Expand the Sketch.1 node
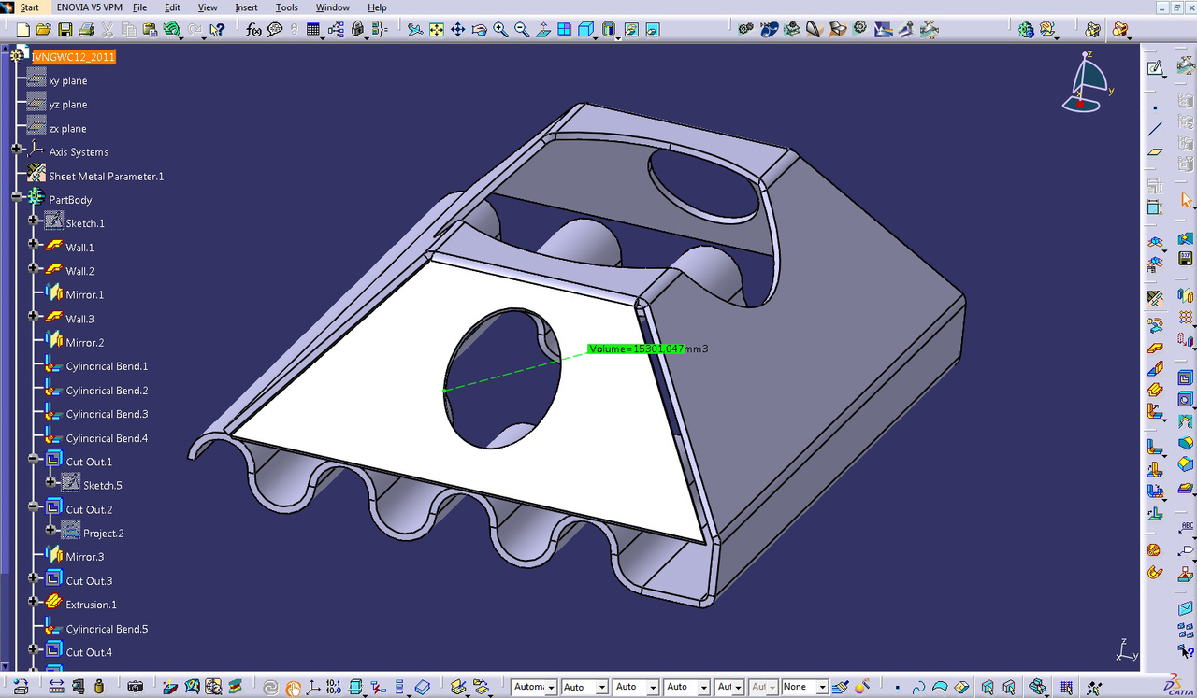Screen dimensions: 1197x698 coord(34,221)
